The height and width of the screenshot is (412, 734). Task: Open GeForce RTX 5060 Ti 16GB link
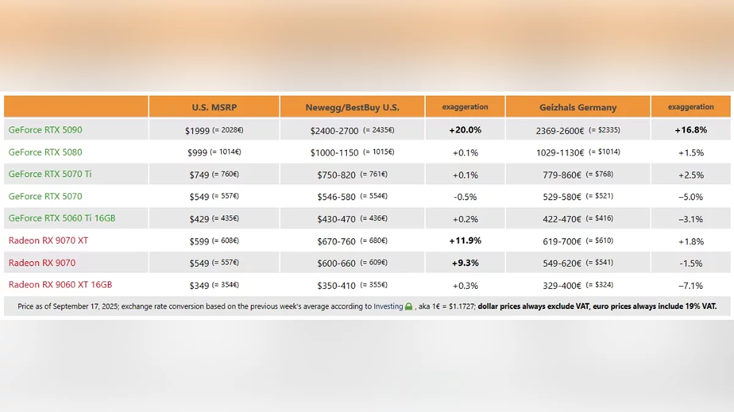tap(62, 218)
